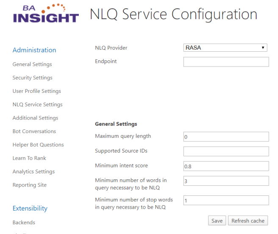The width and height of the screenshot is (278, 234).
Task: Click the minimum number of words field
Action: 226,181
